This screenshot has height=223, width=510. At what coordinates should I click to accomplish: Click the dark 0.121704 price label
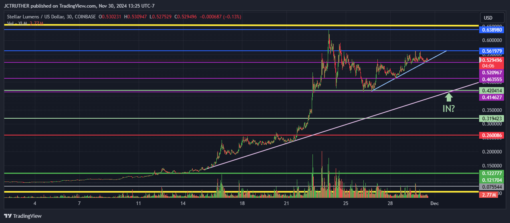492,180
